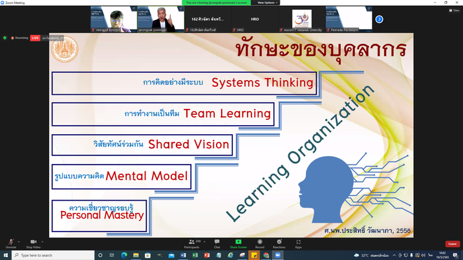Click the red LIVE badge
This screenshot has width=463, height=260.
tap(35, 38)
